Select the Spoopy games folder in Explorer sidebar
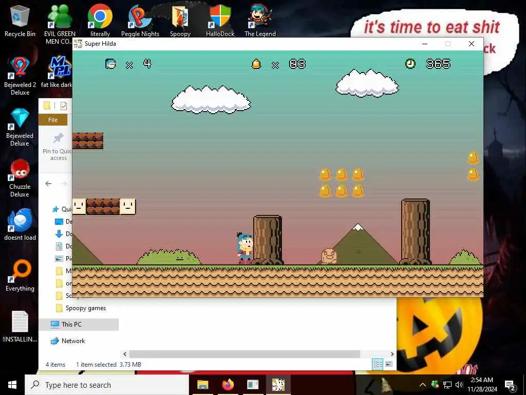Image resolution: width=526 pixels, height=395 pixels. 81,308
